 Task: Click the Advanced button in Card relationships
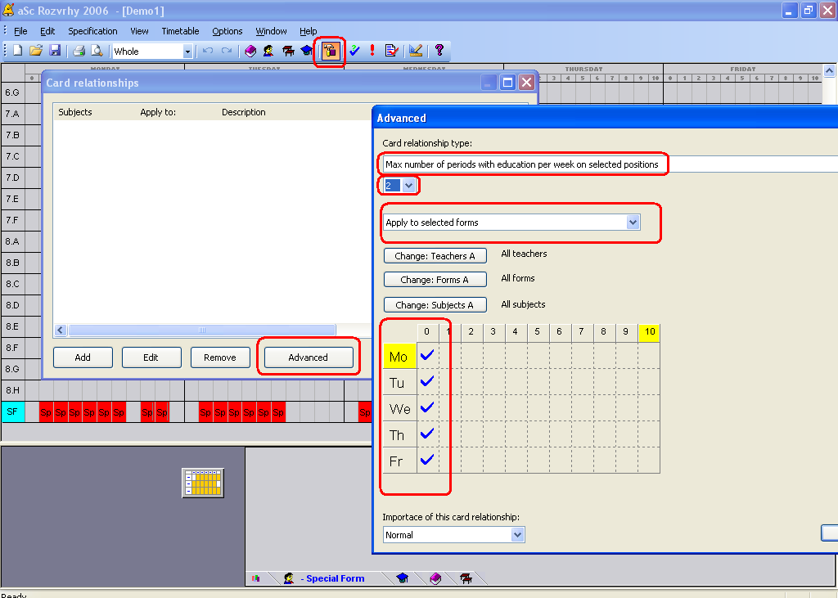tap(308, 357)
